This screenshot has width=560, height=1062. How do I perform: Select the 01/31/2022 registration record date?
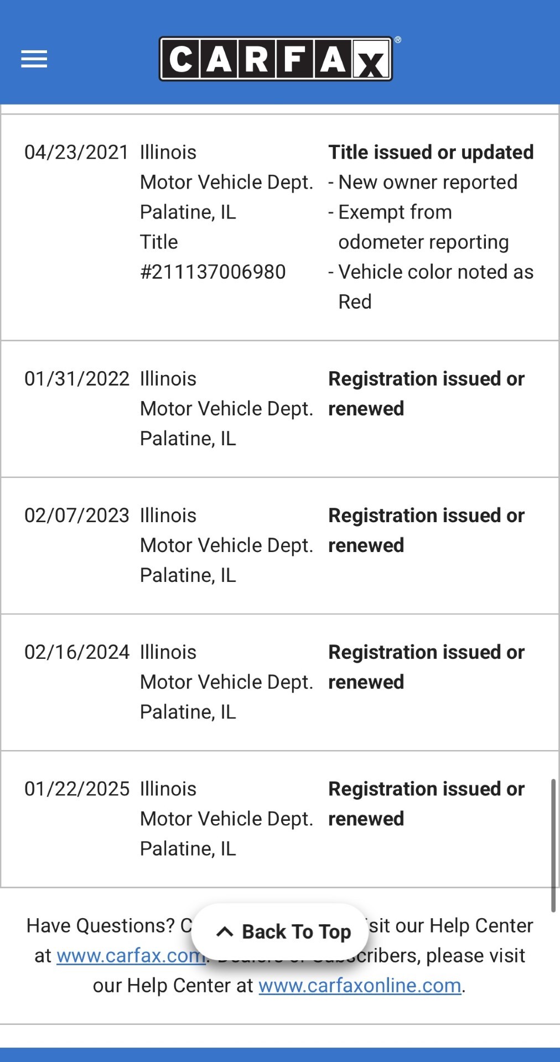(76, 379)
